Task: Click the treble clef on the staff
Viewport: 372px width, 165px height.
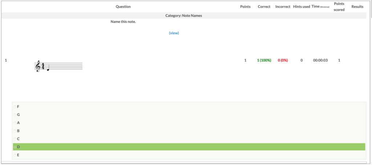Action: click(x=37, y=66)
